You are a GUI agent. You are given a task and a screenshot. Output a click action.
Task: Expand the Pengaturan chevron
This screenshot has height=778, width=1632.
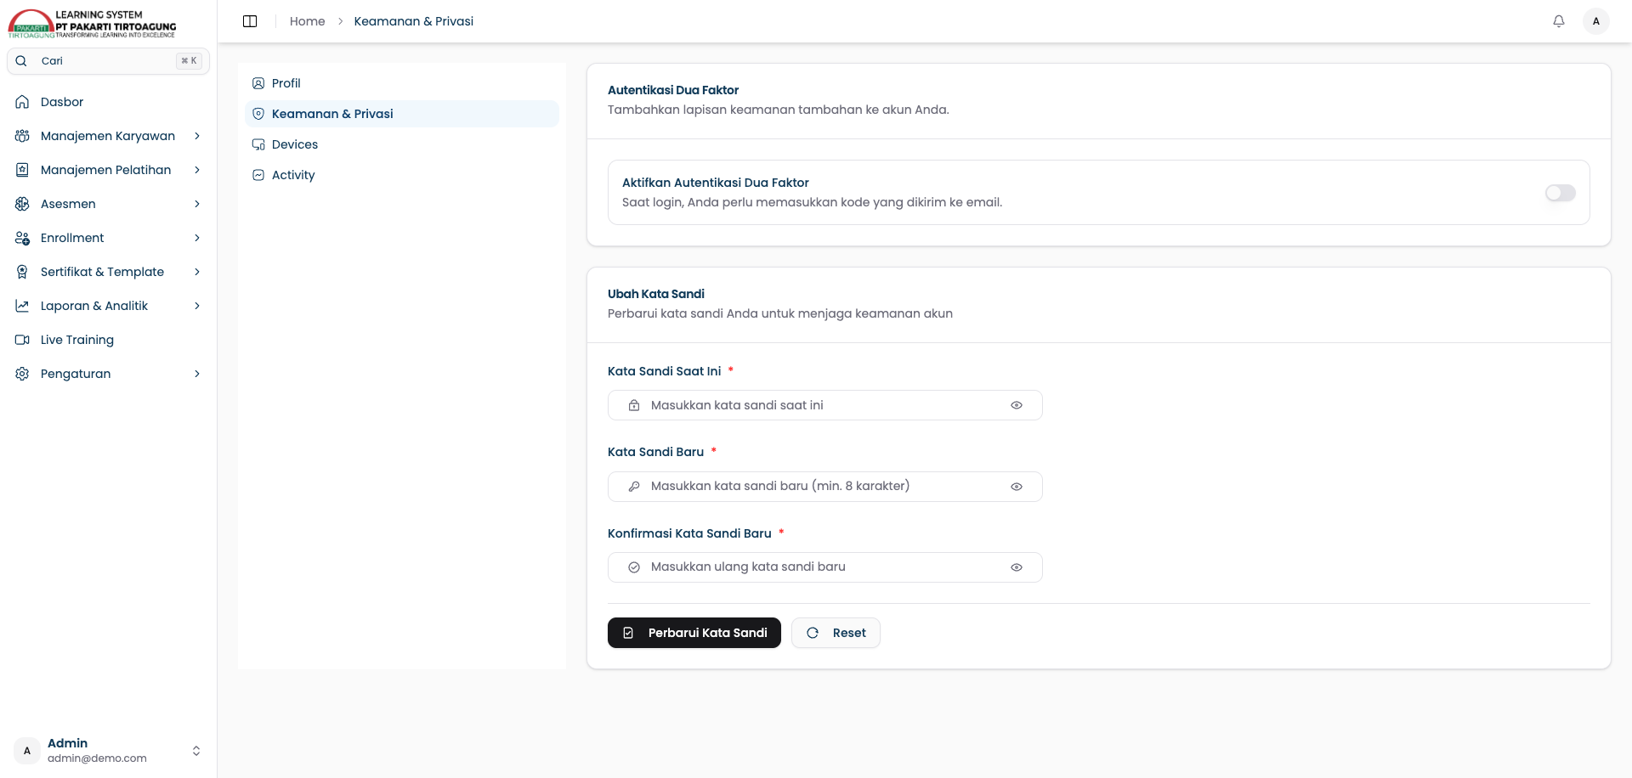tap(197, 374)
